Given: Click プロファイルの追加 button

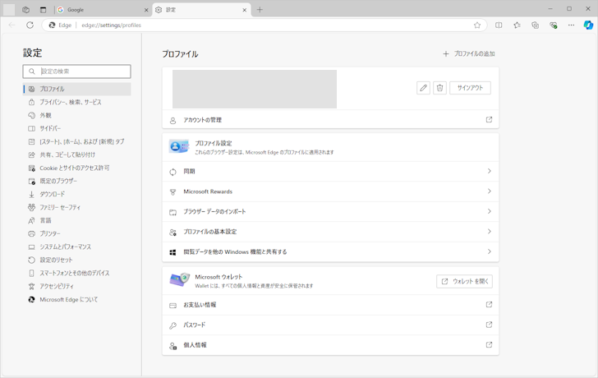Looking at the screenshot, I should pos(469,53).
